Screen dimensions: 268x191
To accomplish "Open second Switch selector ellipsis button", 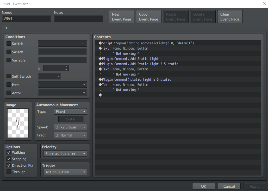I will click(84, 52).
